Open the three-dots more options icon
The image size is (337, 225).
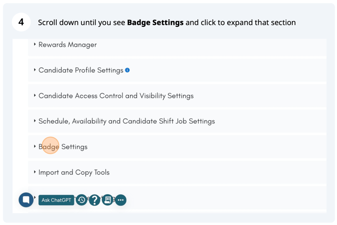(x=120, y=200)
